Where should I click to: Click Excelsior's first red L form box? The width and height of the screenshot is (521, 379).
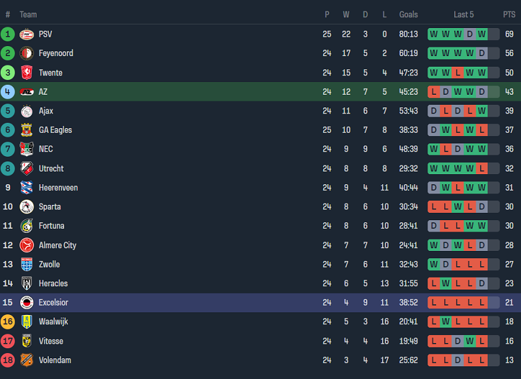tap(433, 302)
